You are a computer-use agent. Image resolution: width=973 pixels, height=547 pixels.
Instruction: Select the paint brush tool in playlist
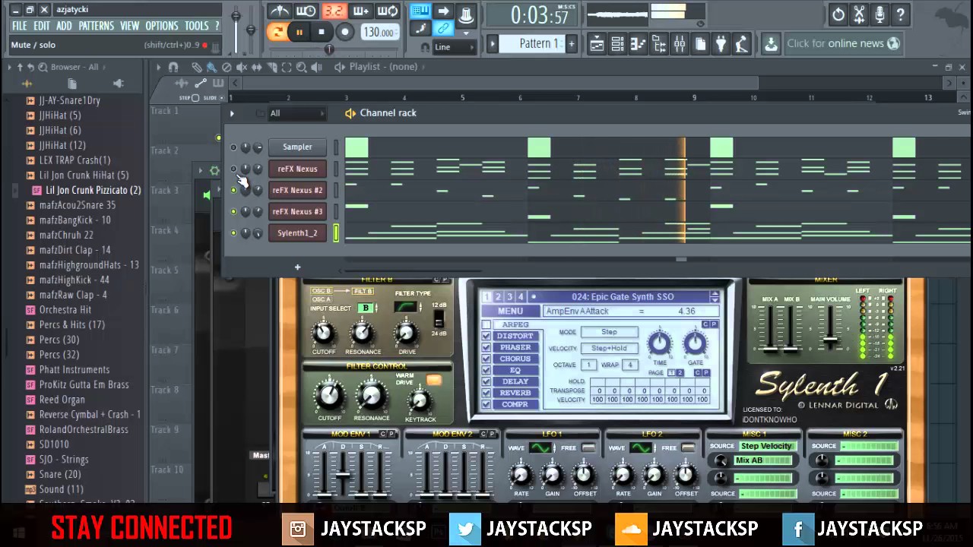coord(211,67)
